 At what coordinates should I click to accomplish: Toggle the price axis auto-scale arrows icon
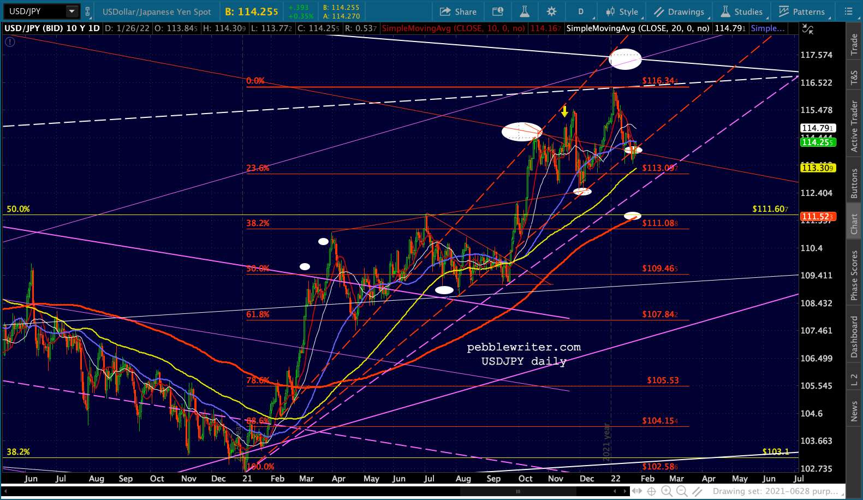808,29
